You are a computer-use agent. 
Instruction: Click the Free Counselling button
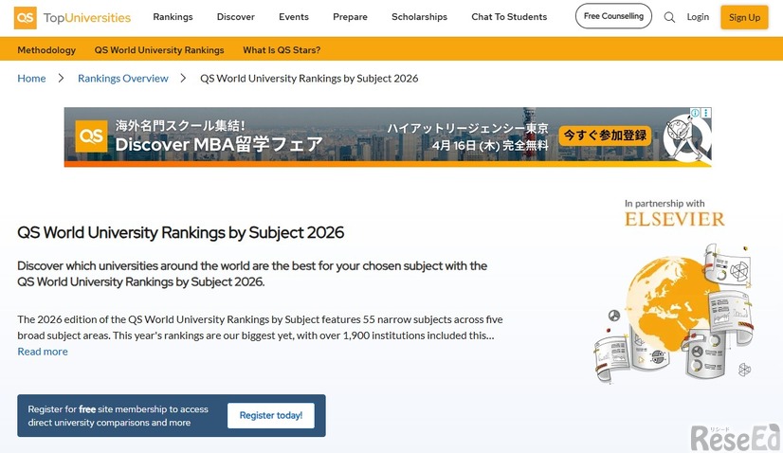pos(613,16)
